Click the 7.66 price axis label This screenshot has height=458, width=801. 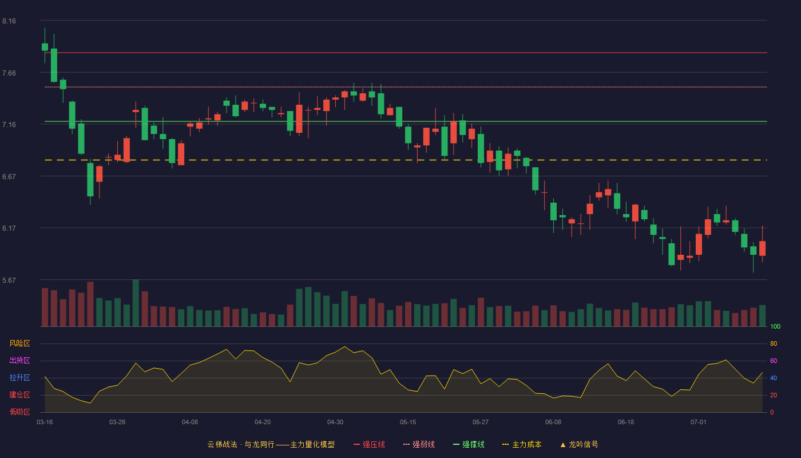[9, 73]
